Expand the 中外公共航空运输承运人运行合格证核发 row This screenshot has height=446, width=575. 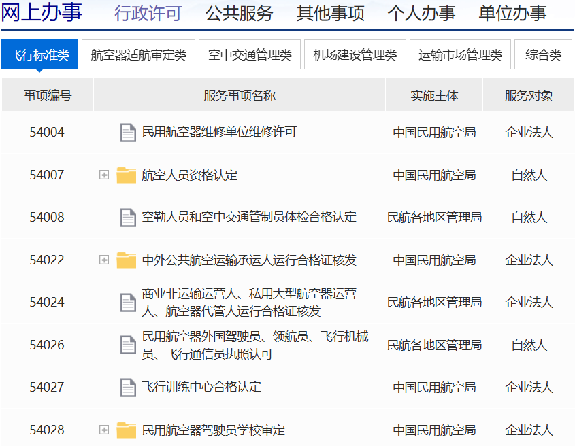click(104, 260)
